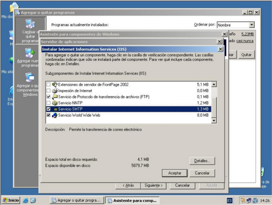Click Siguiente in the components wizard
This screenshot has height=205, width=272.
click(x=153, y=185)
